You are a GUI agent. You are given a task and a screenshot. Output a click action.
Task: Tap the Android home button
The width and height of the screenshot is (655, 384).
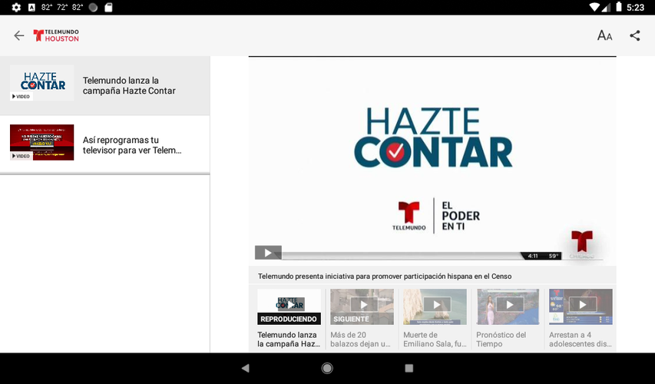click(x=327, y=368)
